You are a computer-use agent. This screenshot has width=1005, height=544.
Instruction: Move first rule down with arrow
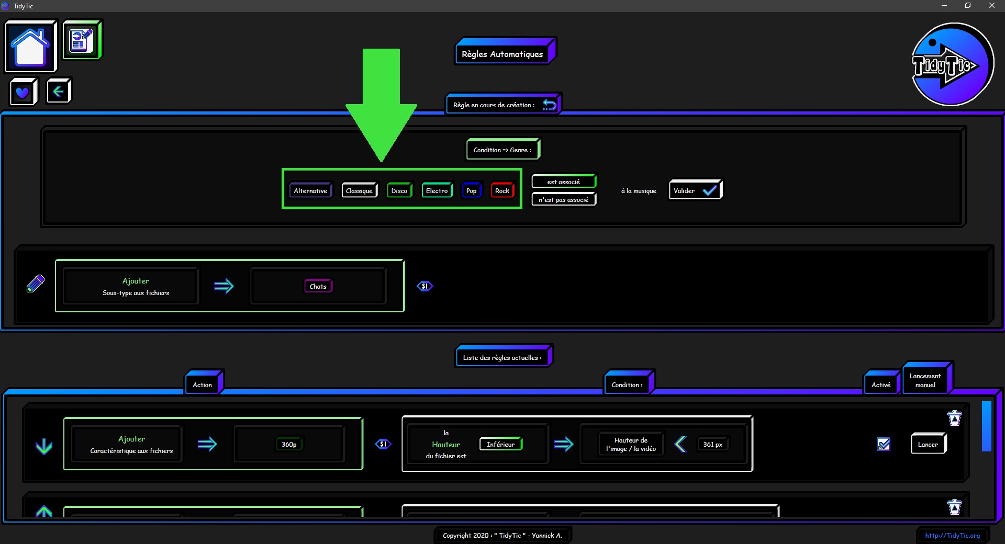[x=44, y=446]
